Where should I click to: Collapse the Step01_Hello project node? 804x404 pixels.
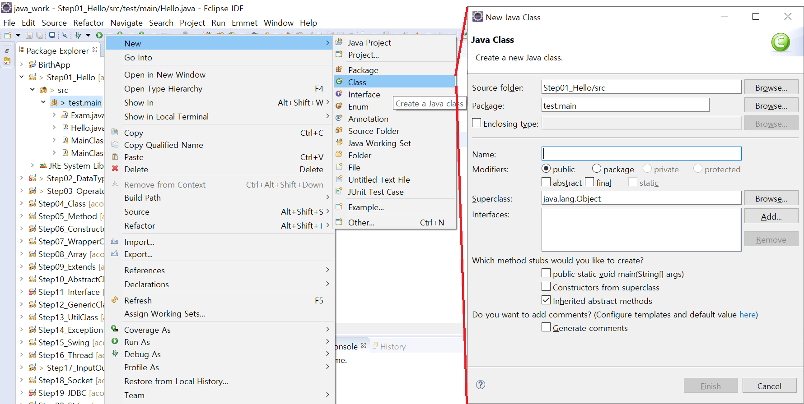[21, 77]
